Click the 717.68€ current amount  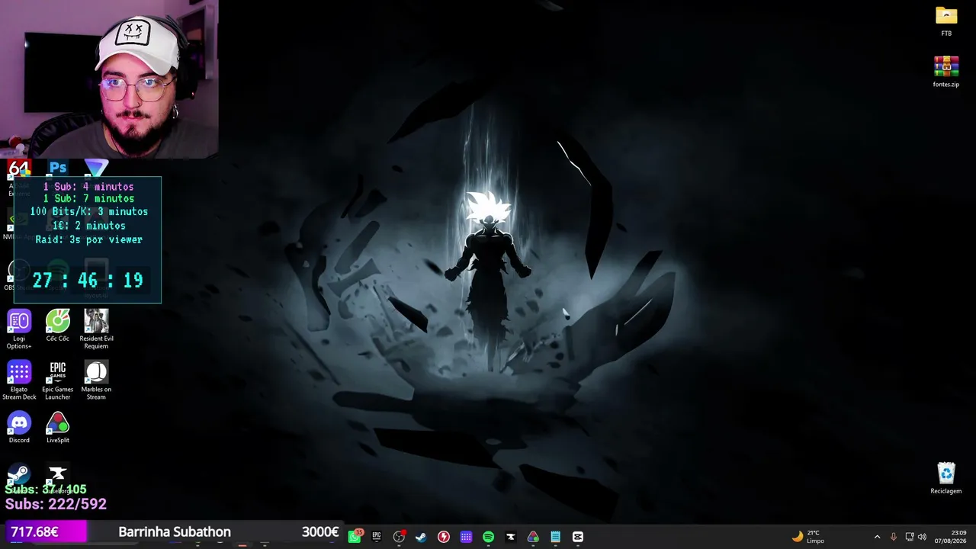click(x=34, y=531)
